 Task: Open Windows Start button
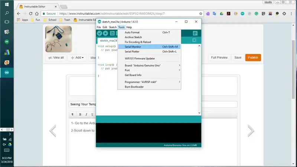(x=7, y=4)
